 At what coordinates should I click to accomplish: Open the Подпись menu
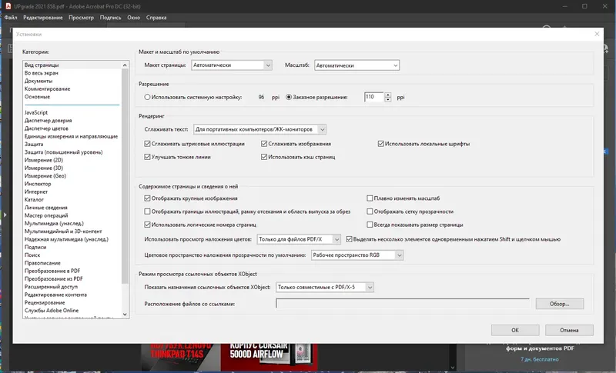coord(110,17)
